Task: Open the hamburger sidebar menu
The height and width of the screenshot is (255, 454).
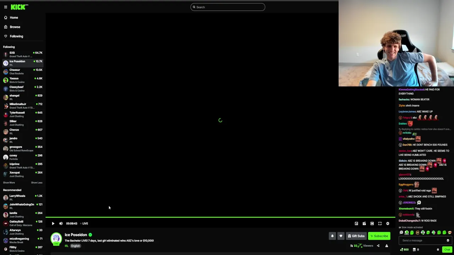Action: coord(5,7)
